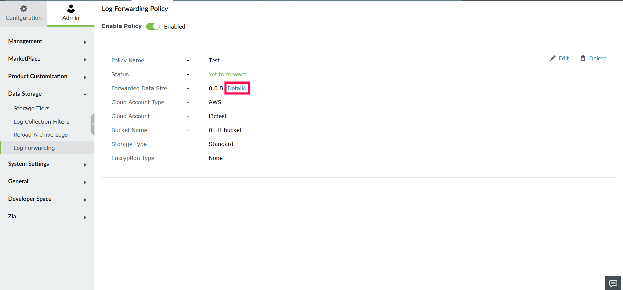Select Log Forwarding menu item
The width and height of the screenshot is (623, 290).
click(x=47, y=148)
